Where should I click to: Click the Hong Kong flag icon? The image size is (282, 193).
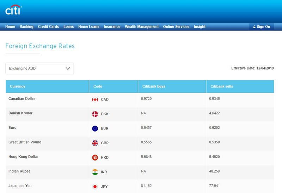click(95, 157)
